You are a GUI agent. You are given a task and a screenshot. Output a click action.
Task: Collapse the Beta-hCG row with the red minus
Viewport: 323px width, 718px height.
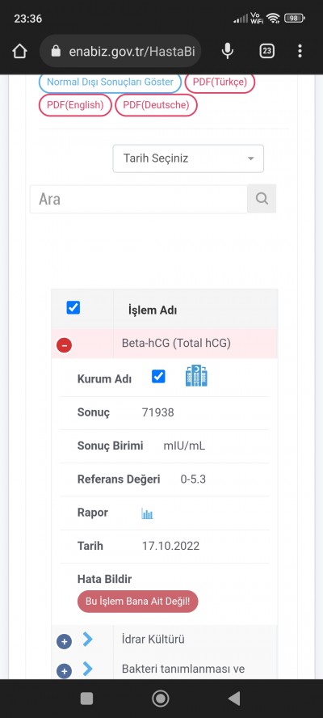click(x=64, y=345)
